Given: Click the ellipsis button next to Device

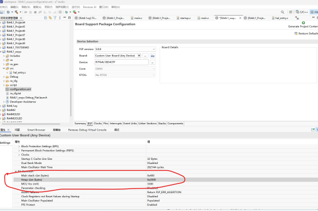Looking at the screenshot, I should [x=153, y=62].
